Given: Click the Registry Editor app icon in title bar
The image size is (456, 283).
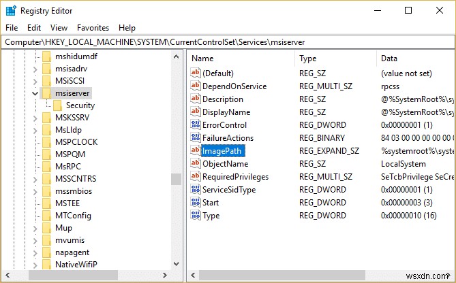Looking at the screenshot, I should (x=12, y=11).
